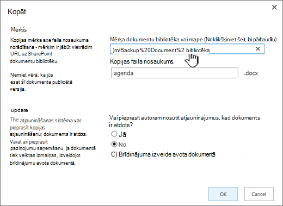Click the 'agenda' copy file name field
The height and width of the screenshot is (206, 283).
pos(175,73)
